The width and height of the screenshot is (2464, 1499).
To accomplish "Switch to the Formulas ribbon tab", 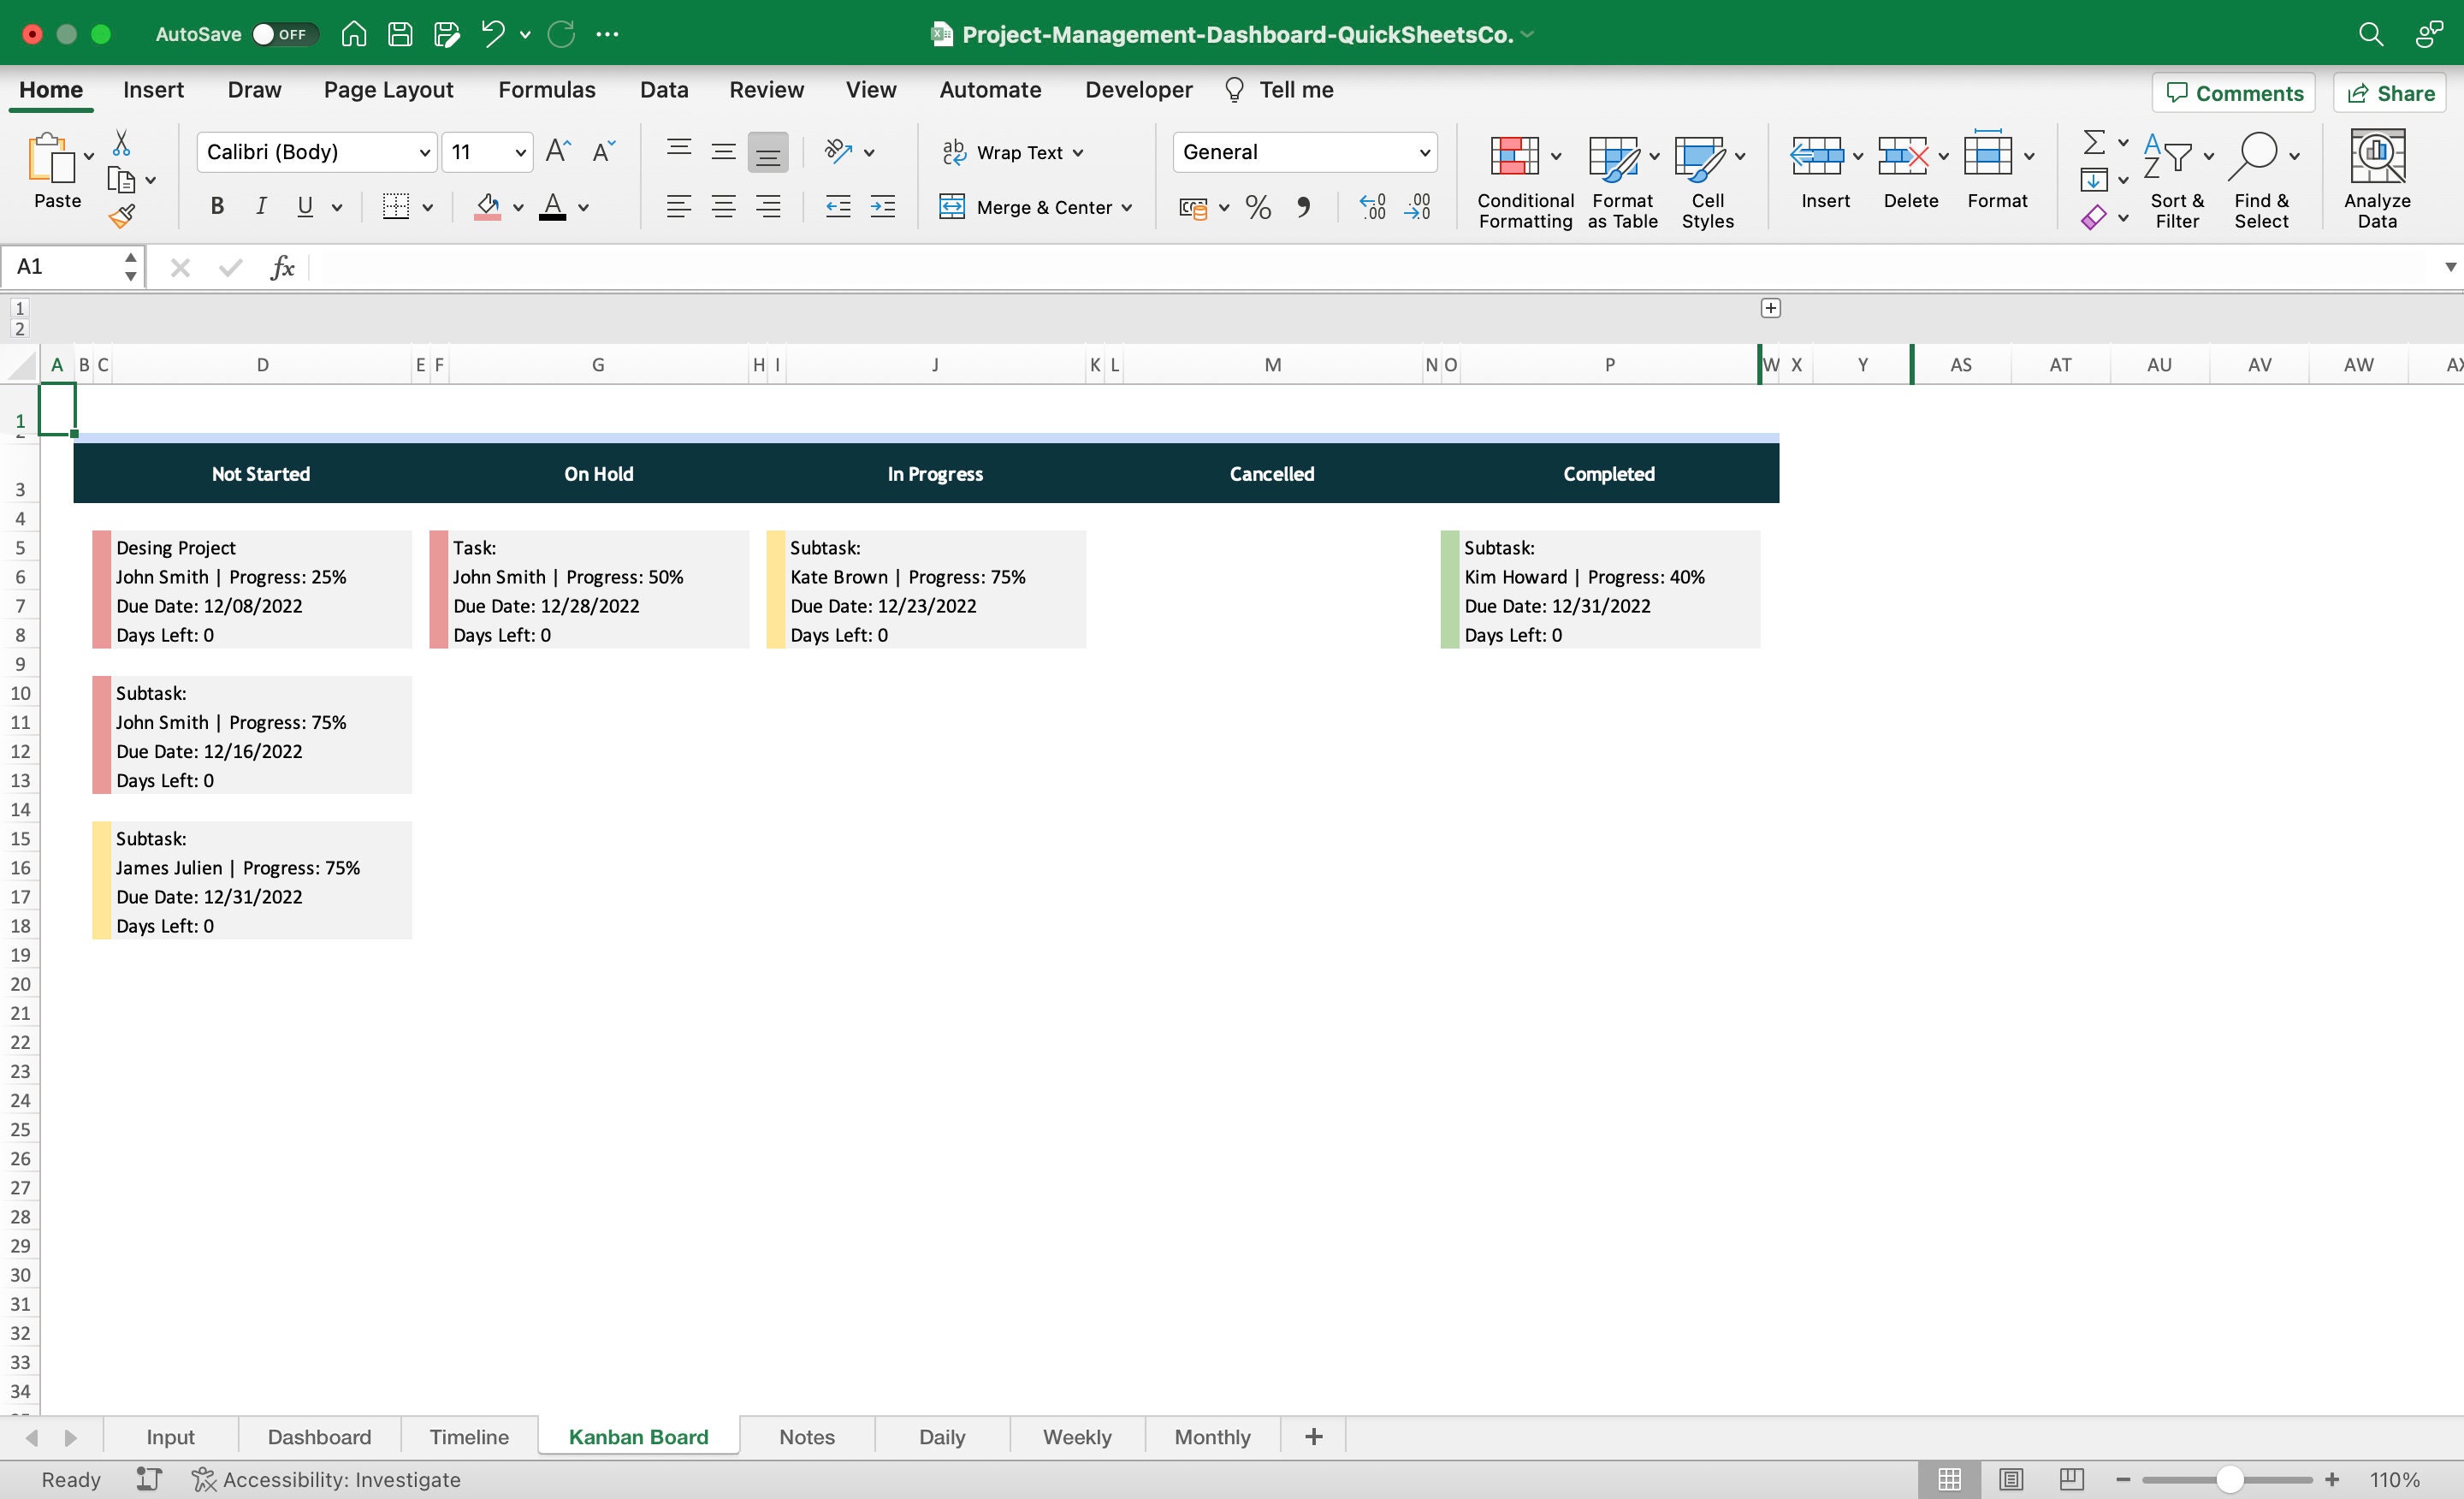I will coord(547,89).
